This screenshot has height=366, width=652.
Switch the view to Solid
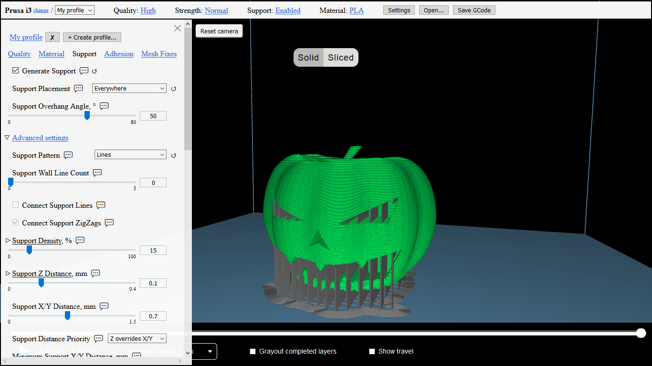coord(308,58)
